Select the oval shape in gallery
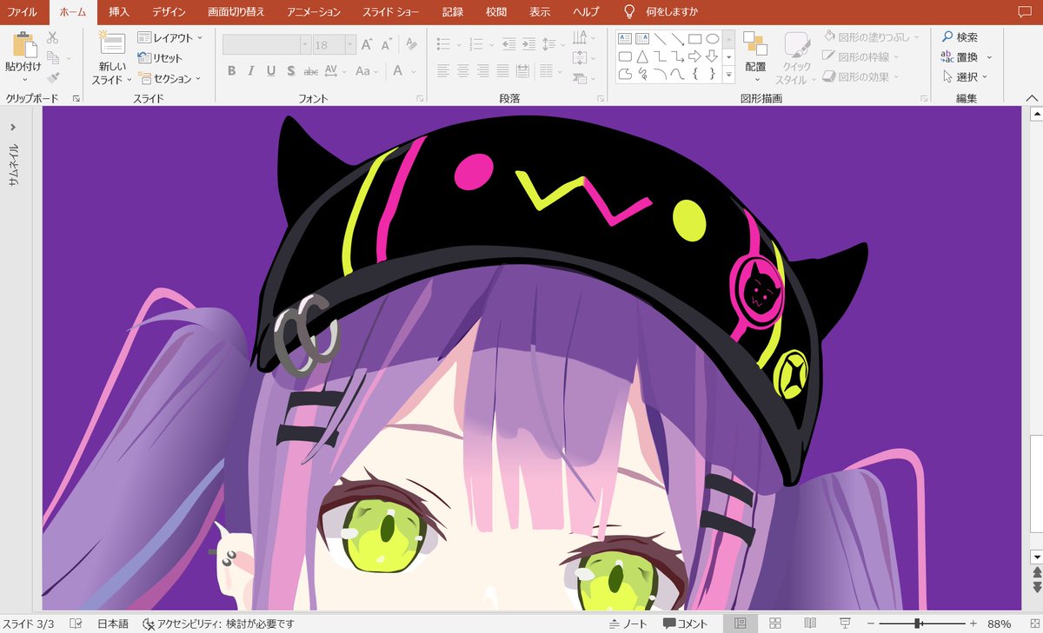1043x633 pixels. 712,39
